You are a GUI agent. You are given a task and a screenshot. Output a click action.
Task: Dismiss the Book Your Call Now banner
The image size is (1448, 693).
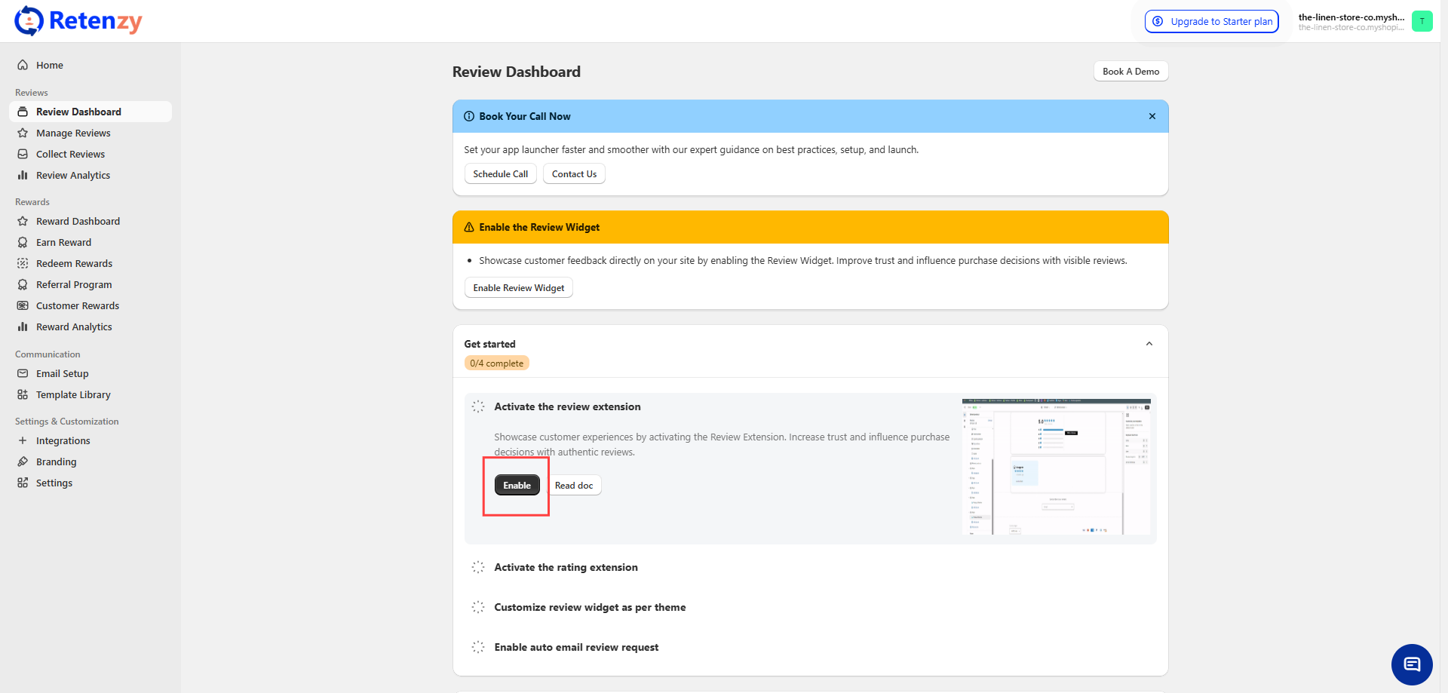click(1152, 116)
